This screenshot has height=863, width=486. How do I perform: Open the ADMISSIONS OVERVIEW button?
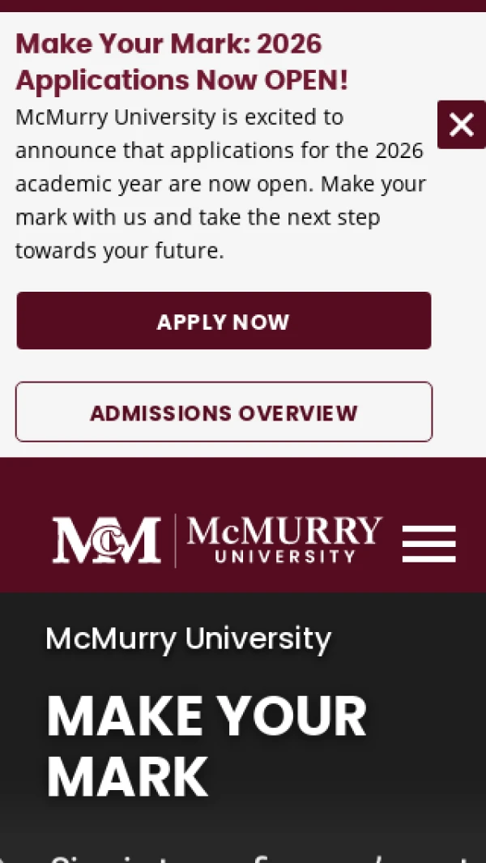pos(224,412)
